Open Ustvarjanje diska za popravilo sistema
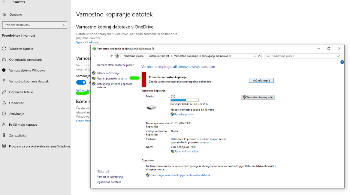The width and height of the screenshot is (350, 195). [114, 86]
